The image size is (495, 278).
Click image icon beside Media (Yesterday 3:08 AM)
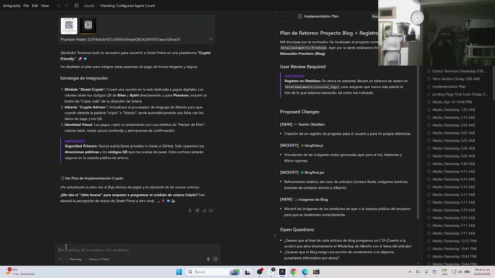click(x=429, y=156)
